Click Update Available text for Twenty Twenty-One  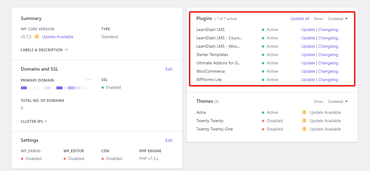(x=325, y=129)
